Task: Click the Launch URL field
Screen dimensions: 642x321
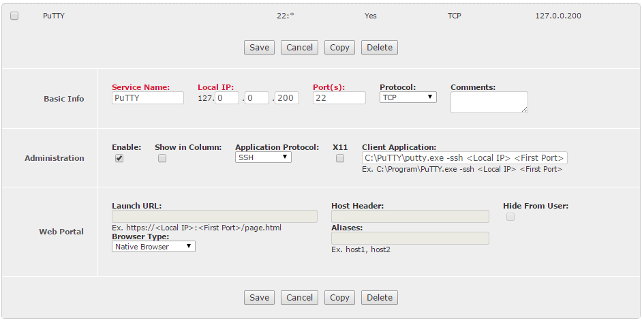Action: pos(215,217)
